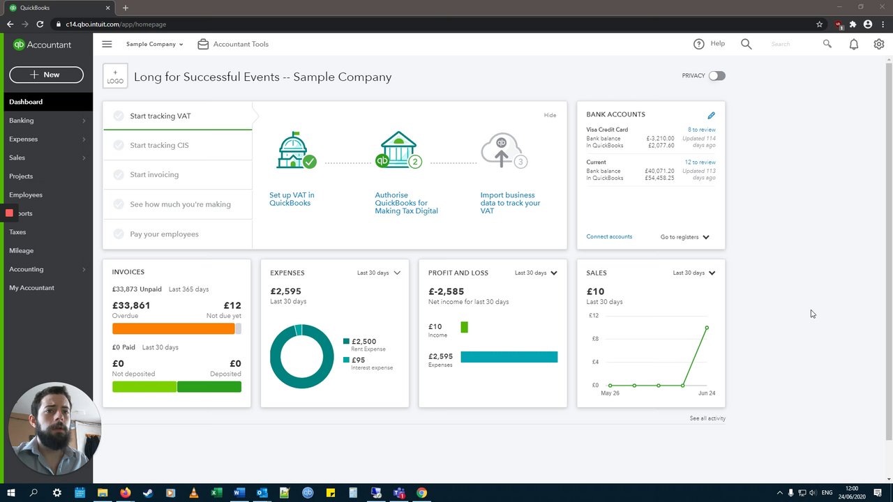Open the Chrome profile avatar

tap(868, 24)
